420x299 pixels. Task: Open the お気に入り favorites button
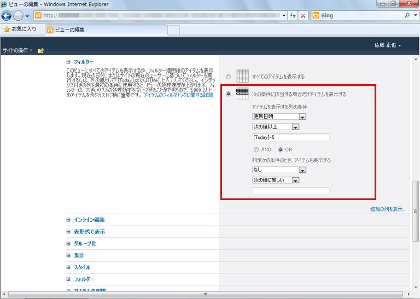click(x=20, y=29)
